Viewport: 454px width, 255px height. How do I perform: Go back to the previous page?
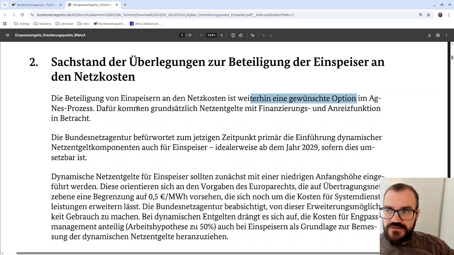click(x=5, y=15)
